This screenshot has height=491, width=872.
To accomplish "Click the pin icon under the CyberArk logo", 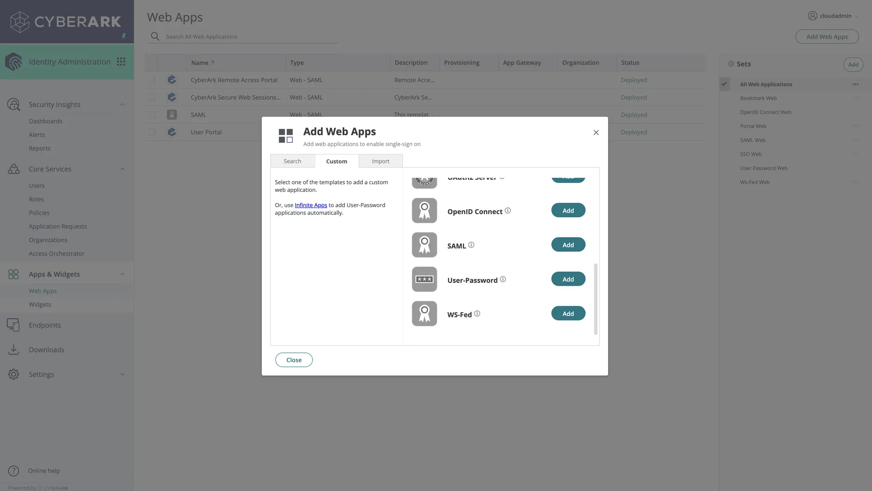I will [124, 36].
